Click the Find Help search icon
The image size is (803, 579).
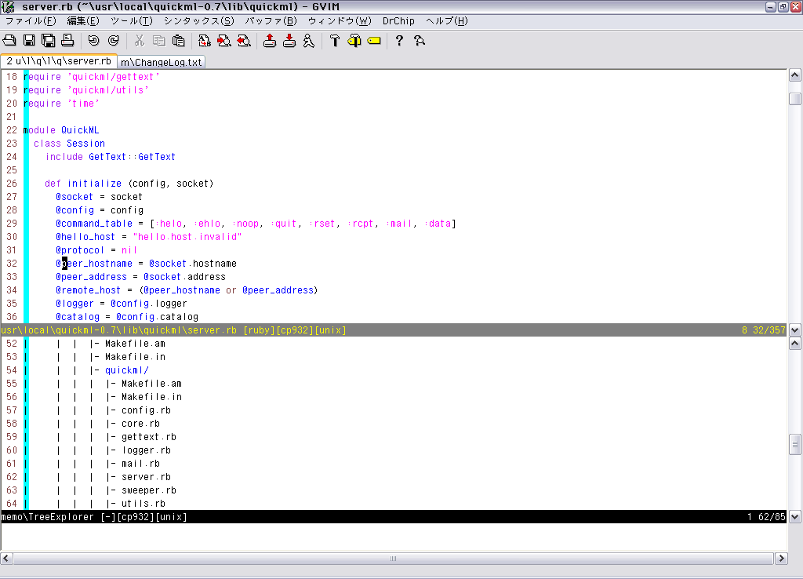pos(420,41)
